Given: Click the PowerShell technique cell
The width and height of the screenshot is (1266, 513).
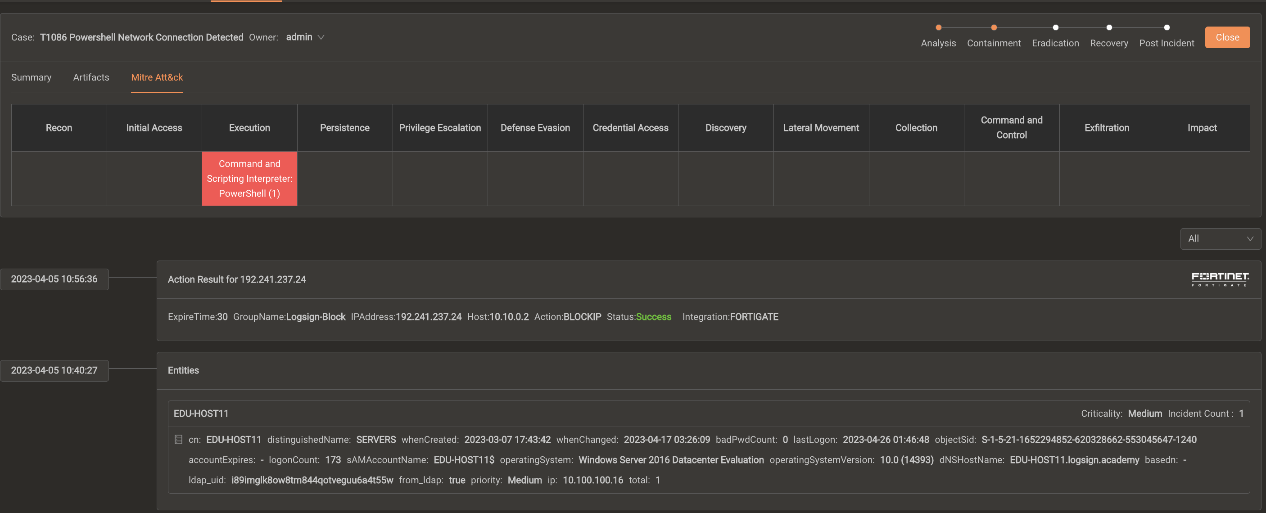Looking at the screenshot, I should coord(249,178).
